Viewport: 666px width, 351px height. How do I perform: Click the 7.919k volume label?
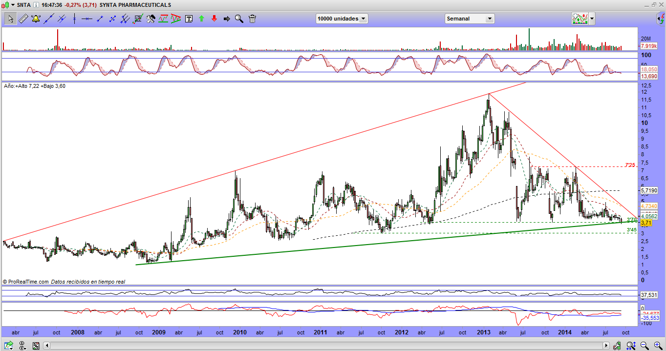coord(648,46)
